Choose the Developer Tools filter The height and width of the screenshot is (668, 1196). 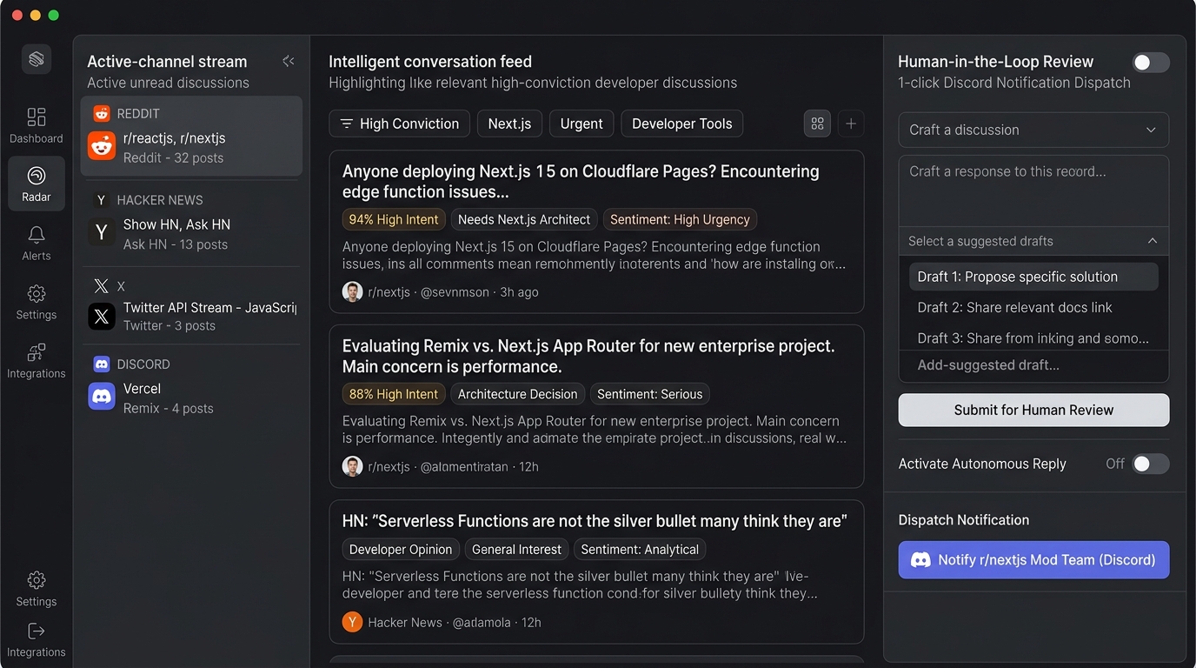[x=682, y=124]
